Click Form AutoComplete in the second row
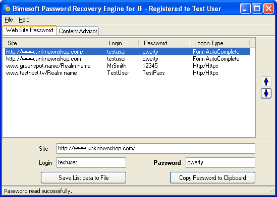277x197 pixels. [216, 59]
